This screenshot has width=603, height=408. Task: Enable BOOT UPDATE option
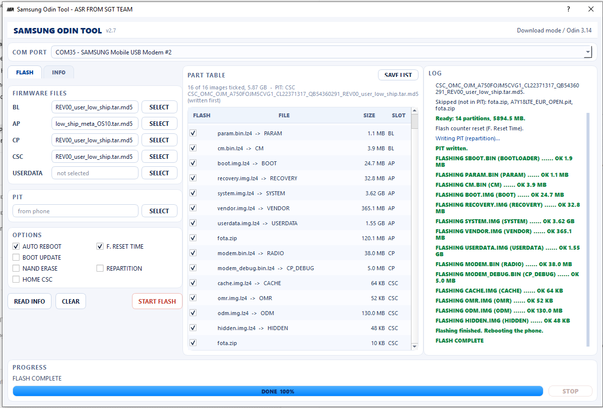pos(16,257)
